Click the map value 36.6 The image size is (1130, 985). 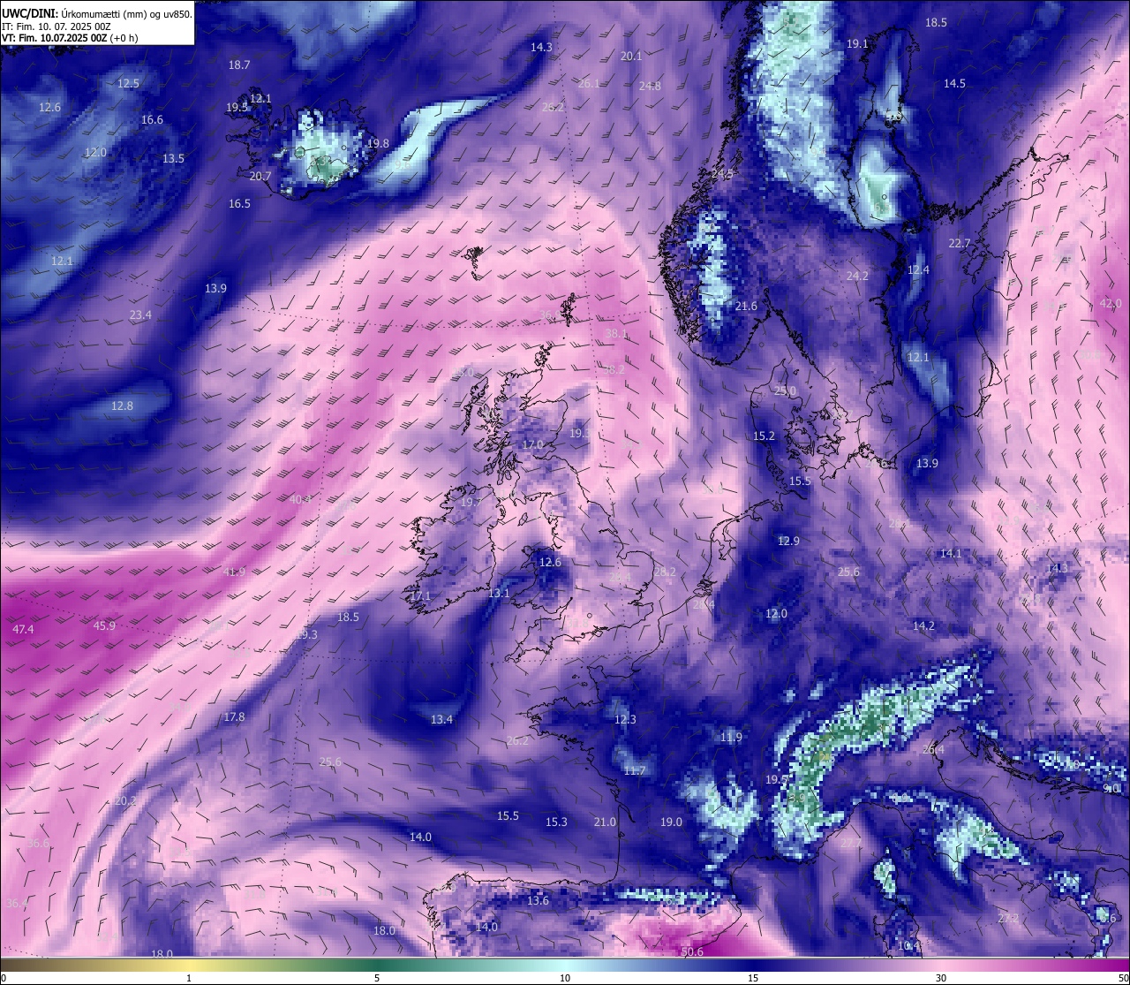[38, 844]
